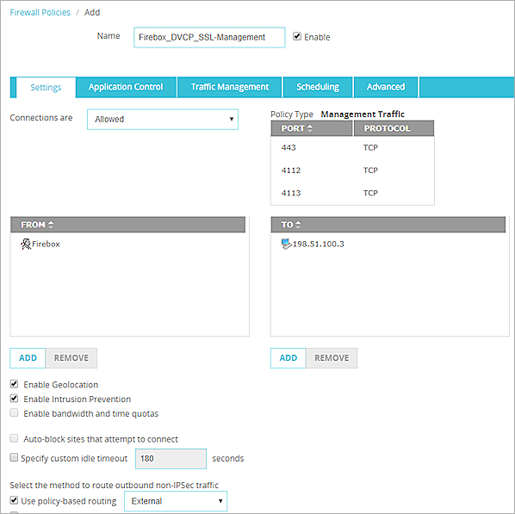This screenshot has height=514, width=515.
Task: Click the Add breadcrumb text
Action: pyautogui.click(x=92, y=12)
